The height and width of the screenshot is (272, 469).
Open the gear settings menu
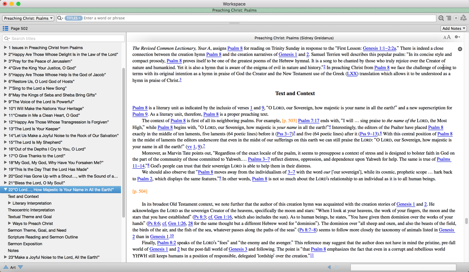point(457,37)
